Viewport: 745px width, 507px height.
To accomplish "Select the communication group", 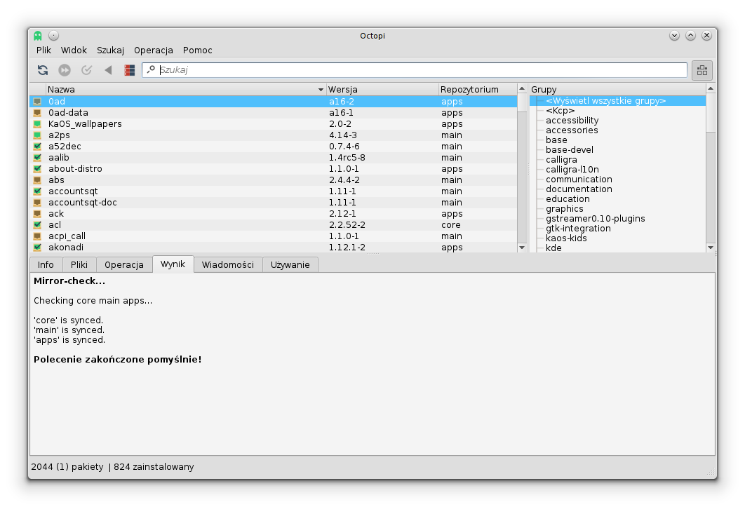I will click(579, 180).
